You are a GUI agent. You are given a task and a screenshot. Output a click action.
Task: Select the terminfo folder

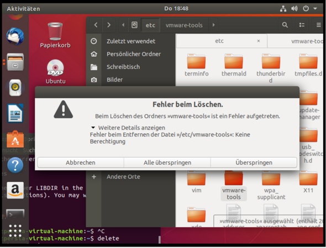tap(196, 66)
